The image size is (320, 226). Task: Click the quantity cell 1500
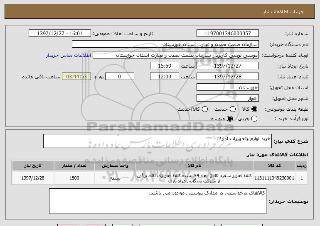click(x=74, y=178)
